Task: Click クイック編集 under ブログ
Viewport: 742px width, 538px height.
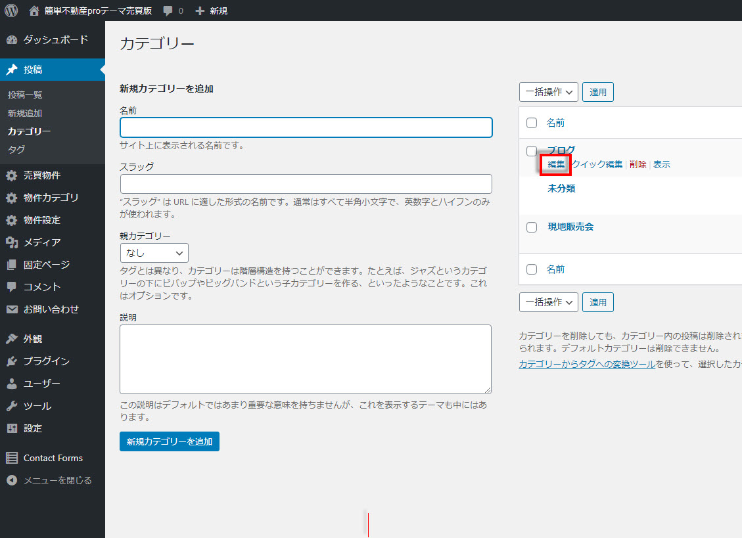Action: point(597,165)
